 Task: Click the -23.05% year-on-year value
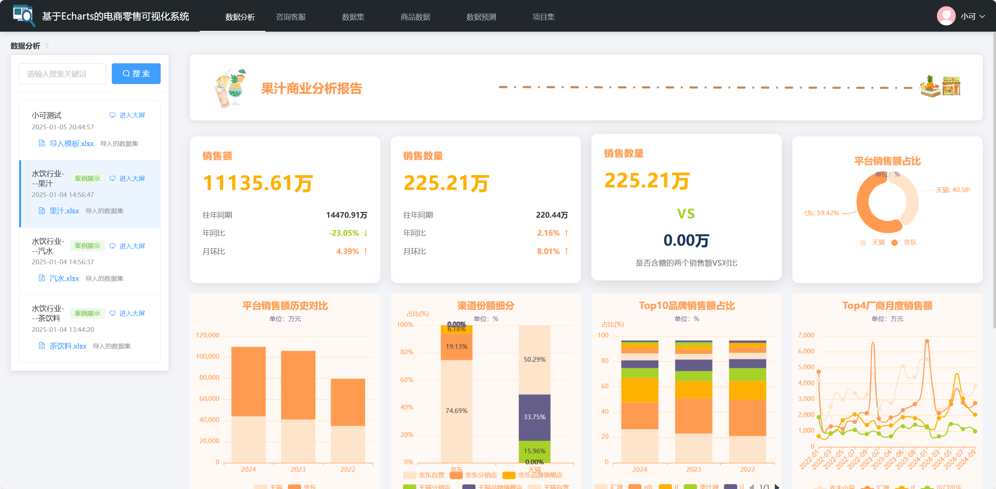(344, 233)
